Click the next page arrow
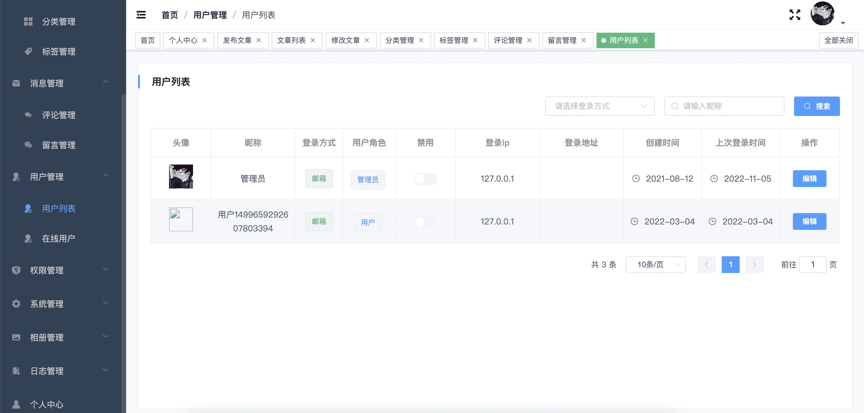864x413 pixels. click(x=754, y=265)
